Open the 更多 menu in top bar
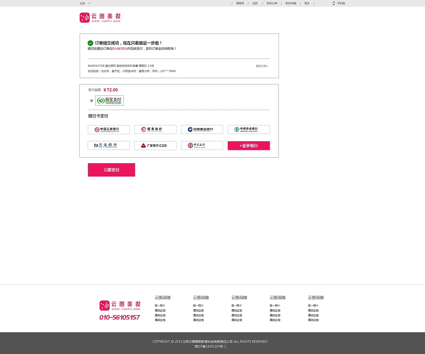The height and width of the screenshot is (354, 425). coord(307,3)
